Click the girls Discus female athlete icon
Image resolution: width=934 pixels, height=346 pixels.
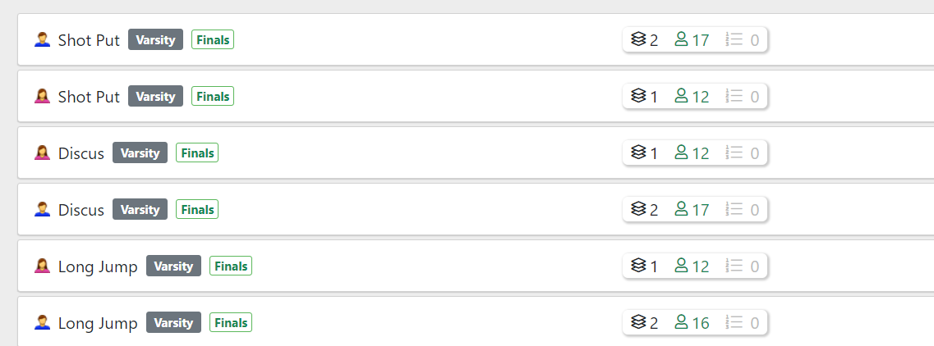[x=42, y=153]
